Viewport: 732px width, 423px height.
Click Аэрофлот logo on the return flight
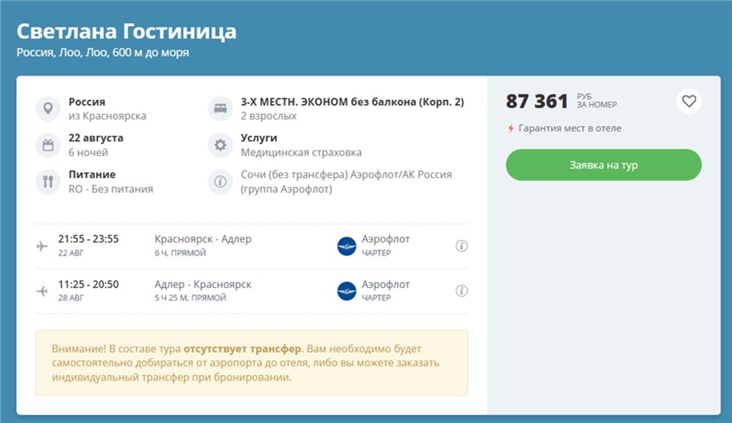(347, 290)
